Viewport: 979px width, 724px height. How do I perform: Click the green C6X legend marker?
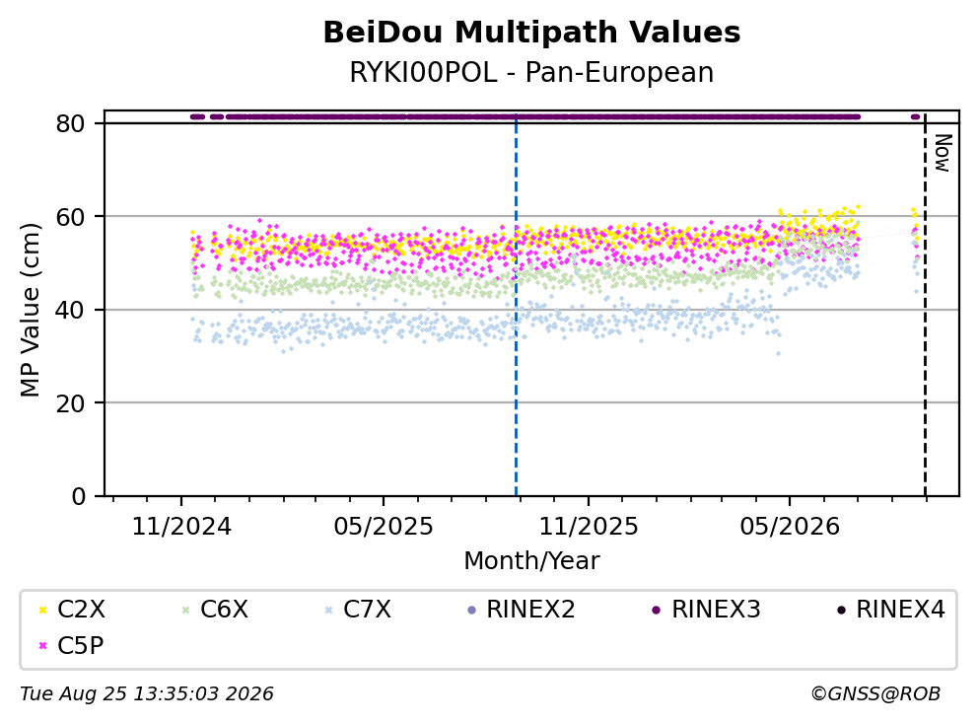pos(185,610)
